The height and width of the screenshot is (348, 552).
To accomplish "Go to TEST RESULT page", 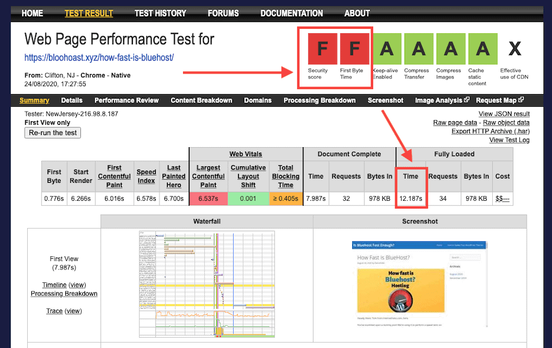I will 89,13.
